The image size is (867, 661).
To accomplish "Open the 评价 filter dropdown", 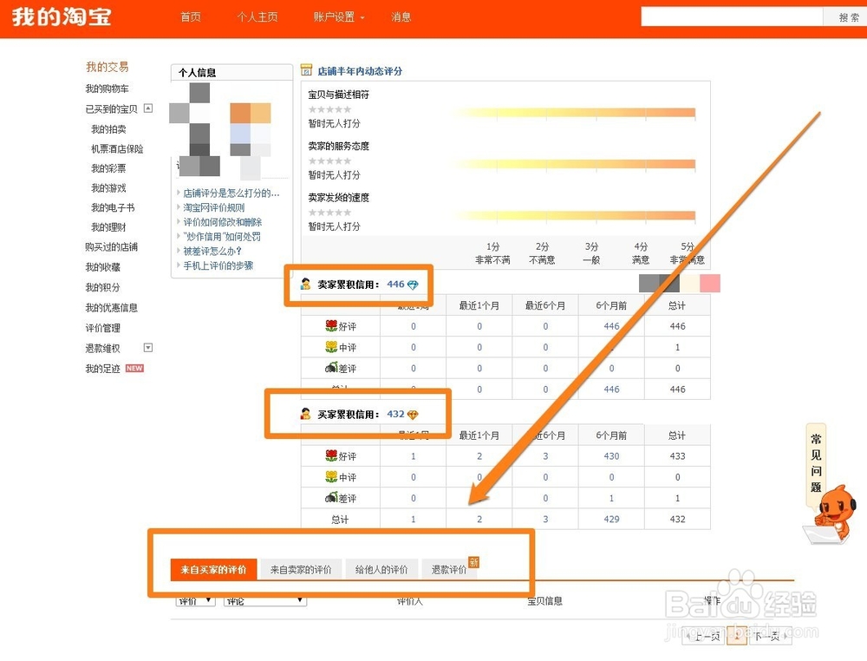I will pyautogui.click(x=196, y=600).
